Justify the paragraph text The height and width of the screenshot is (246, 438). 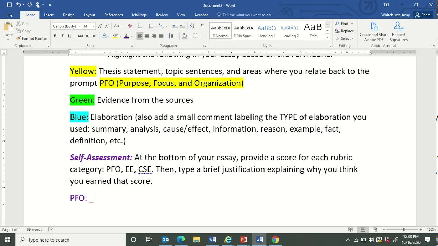point(161,36)
